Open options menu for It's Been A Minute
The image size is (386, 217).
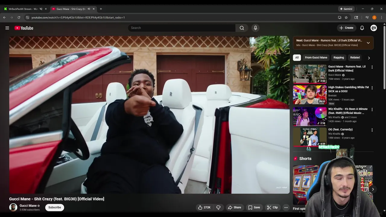click(372, 109)
